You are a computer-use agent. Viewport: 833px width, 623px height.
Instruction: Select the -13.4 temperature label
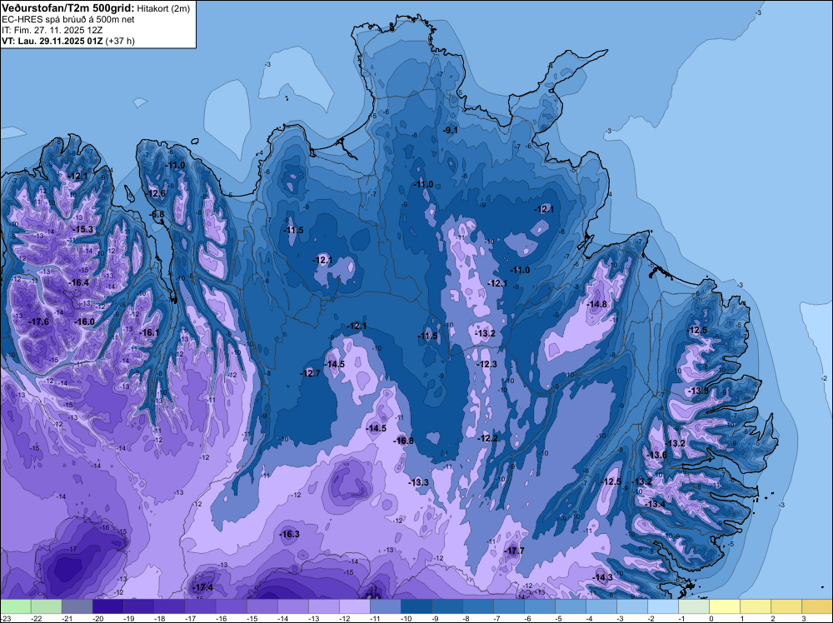pyautogui.click(x=655, y=504)
